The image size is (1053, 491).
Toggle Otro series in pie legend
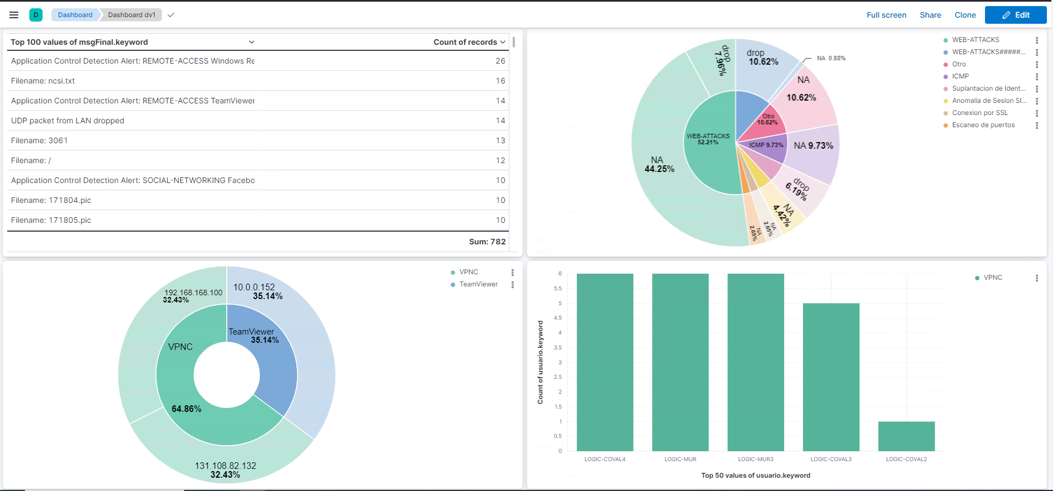point(959,64)
